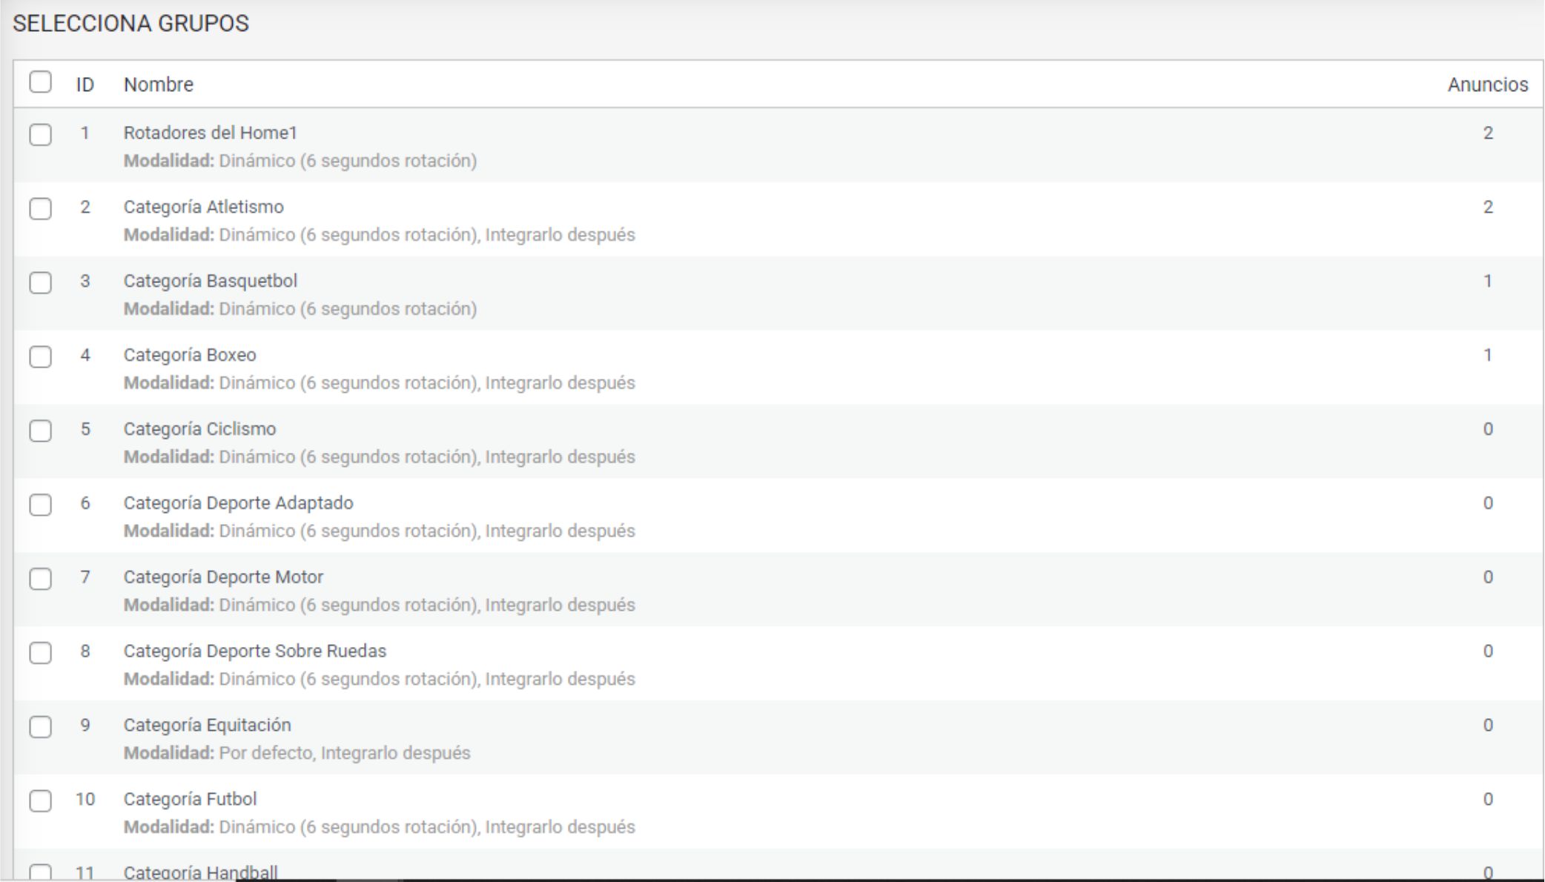The width and height of the screenshot is (1545, 882).
Task: Check the Categoría Equitación checkbox
Action: pyautogui.click(x=41, y=727)
